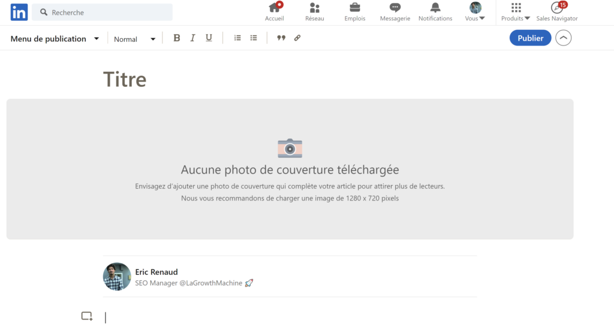
Task: Click the LinkedIn logo icon
Action: click(x=19, y=12)
